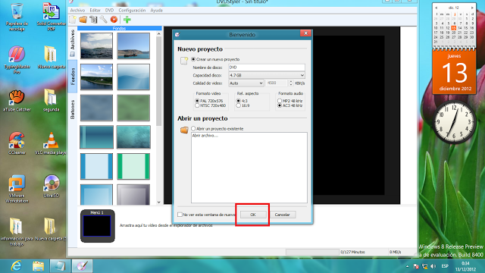Select the green bordered background thumbnail
This screenshot has height=273, width=485.
(x=133, y=167)
